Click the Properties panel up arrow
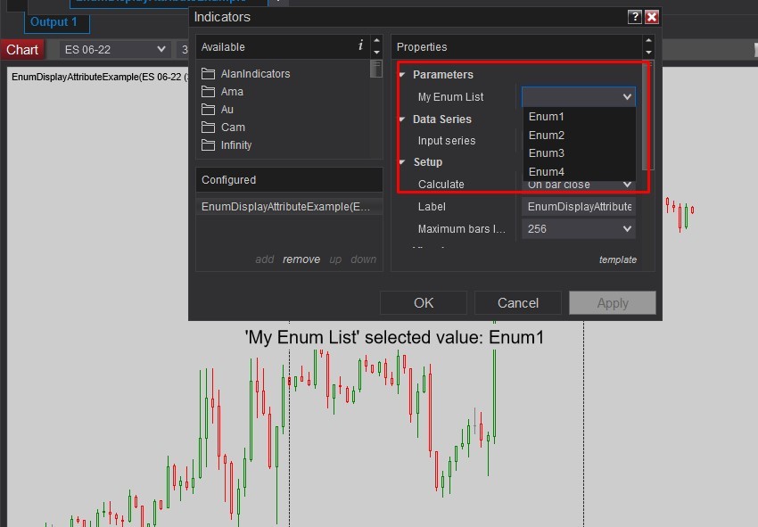This screenshot has width=758, height=527. (648, 41)
